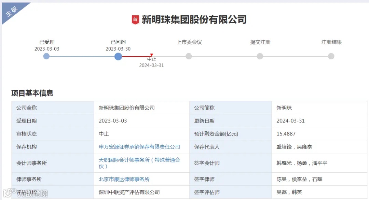This screenshot has width=369, height=200.
Task: Click the 公司全称 label cell
Action: click(x=53, y=108)
